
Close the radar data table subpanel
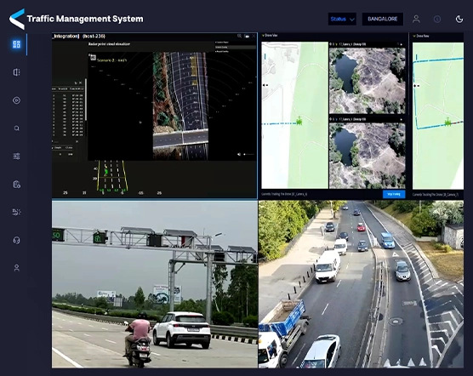tap(80, 83)
